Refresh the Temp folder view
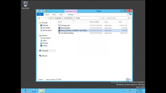166x93 pixels. point(103,18)
